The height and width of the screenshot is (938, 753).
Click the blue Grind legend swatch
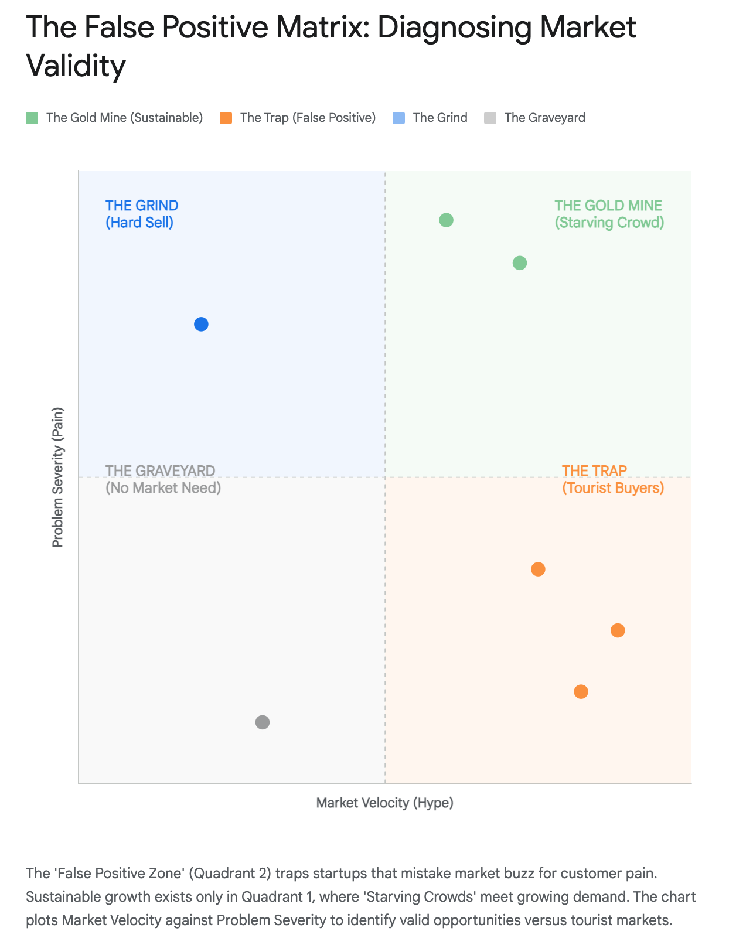coord(398,118)
